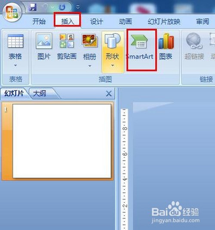The image size is (215, 230).
Task: Expand the 表格 dropdown arrow
Action: (x=15, y=65)
